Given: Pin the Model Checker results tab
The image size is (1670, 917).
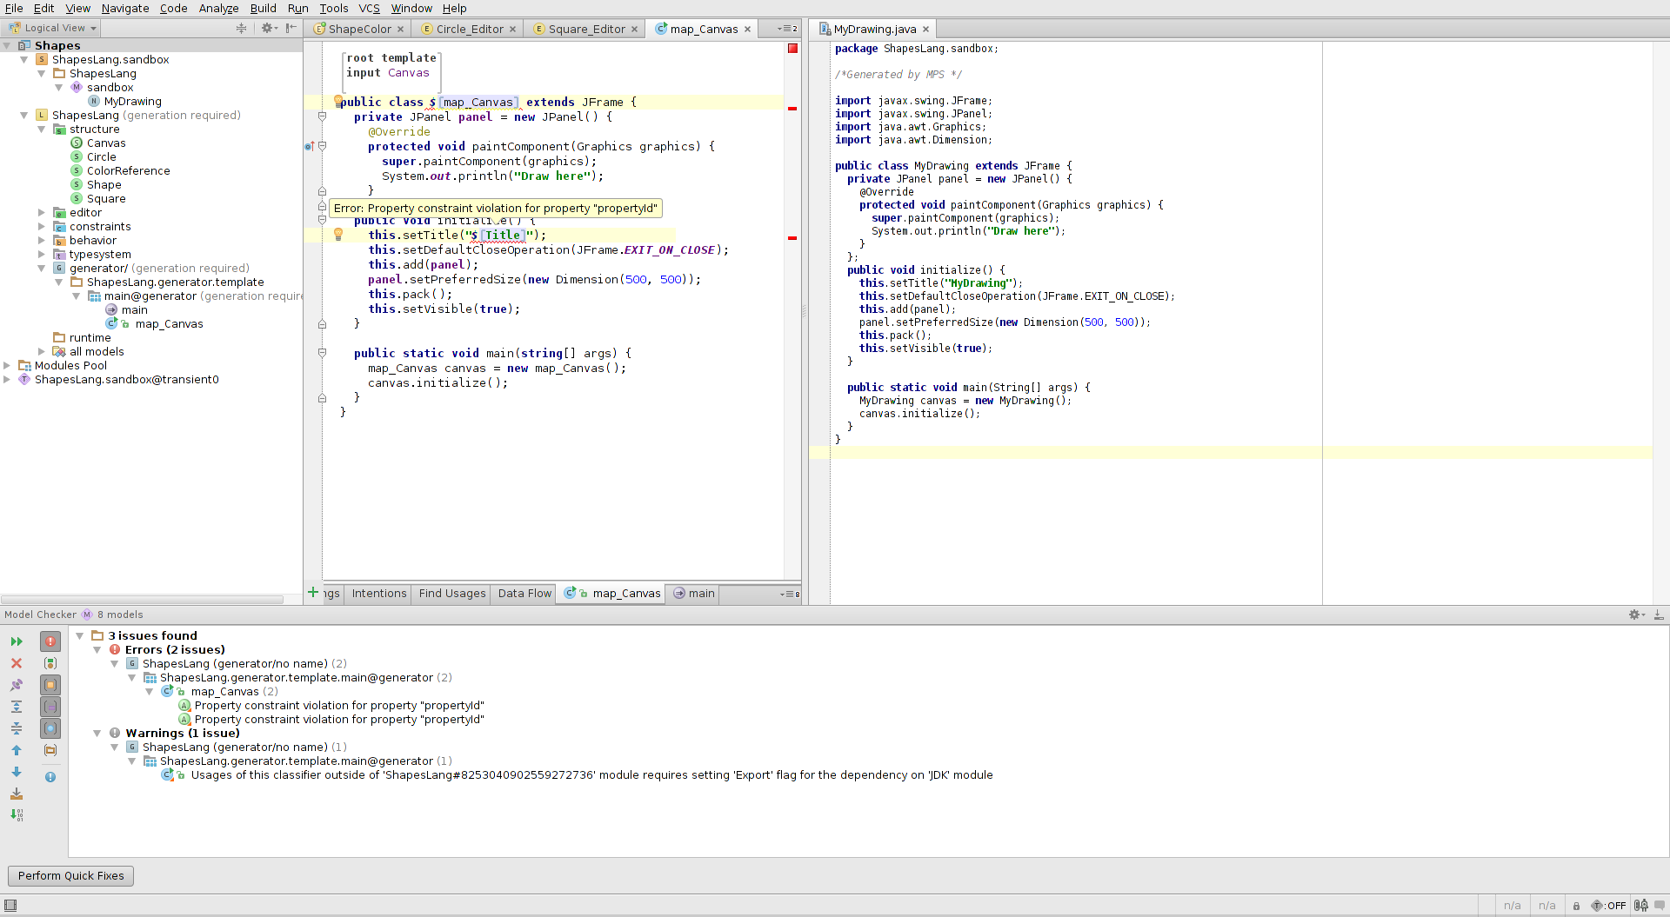Looking at the screenshot, I should point(17,685).
